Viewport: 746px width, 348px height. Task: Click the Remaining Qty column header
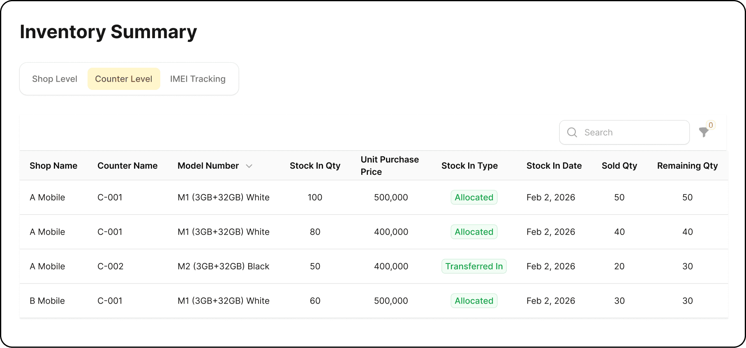point(688,166)
